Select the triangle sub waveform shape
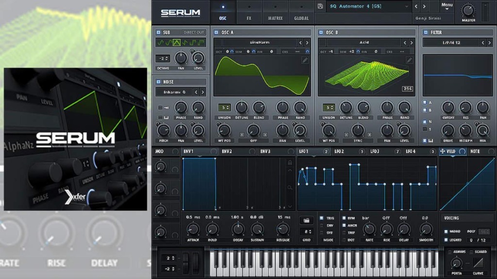The image size is (497, 279). (x=177, y=43)
